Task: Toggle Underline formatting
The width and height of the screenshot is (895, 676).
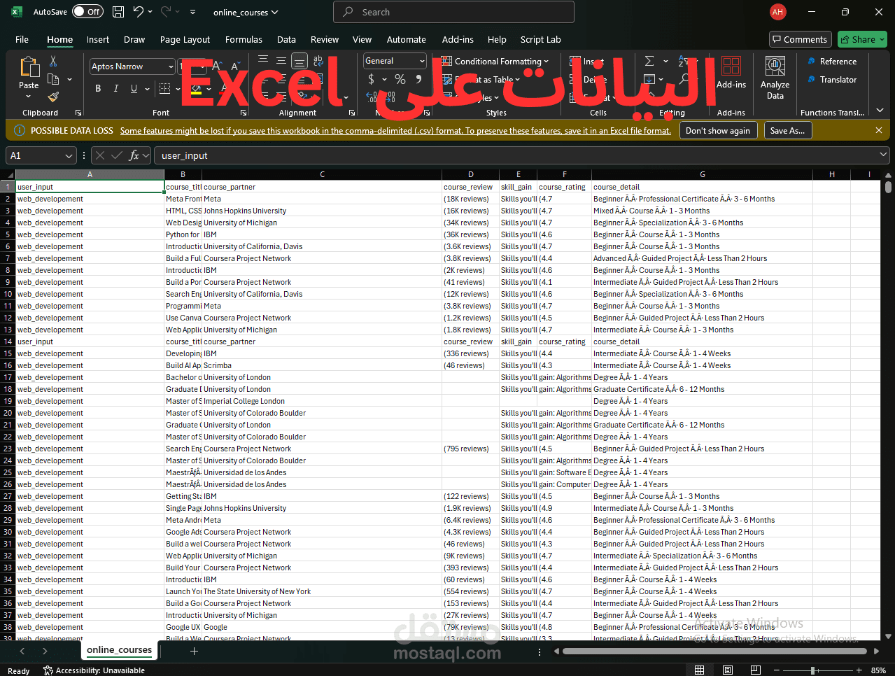Action: [x=134, y=88]
